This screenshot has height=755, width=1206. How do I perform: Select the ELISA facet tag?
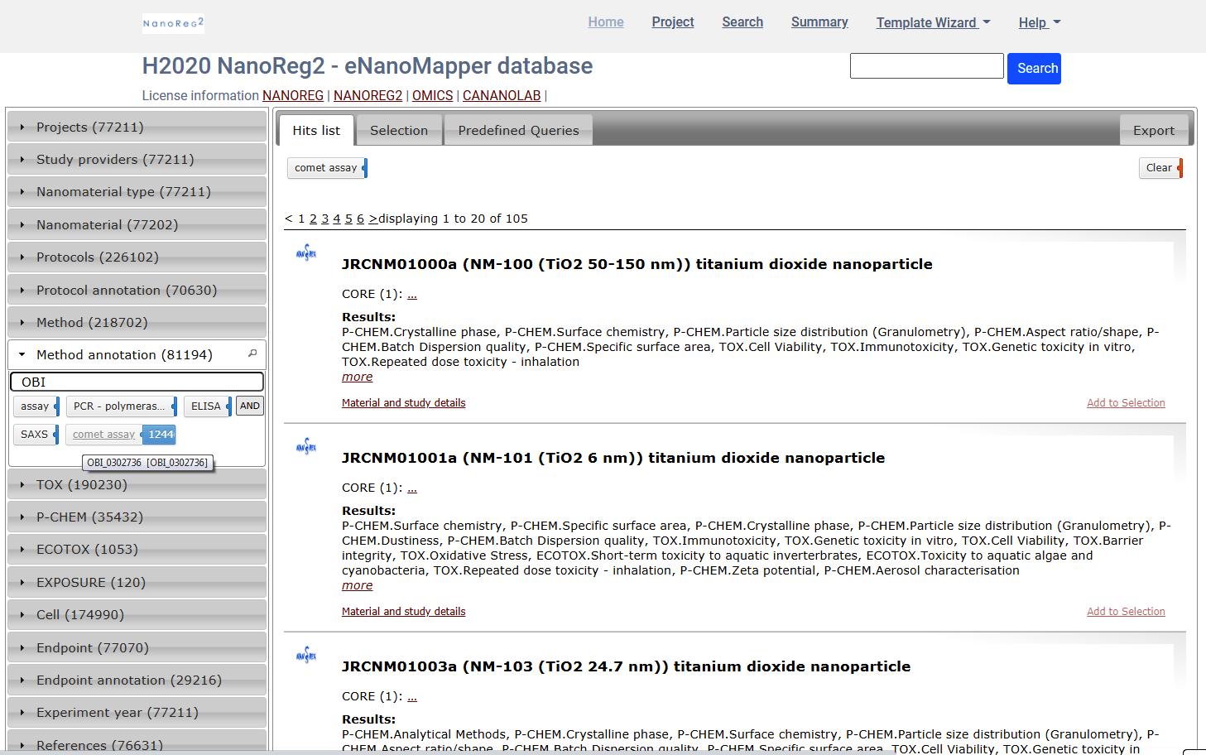point(206,406)
